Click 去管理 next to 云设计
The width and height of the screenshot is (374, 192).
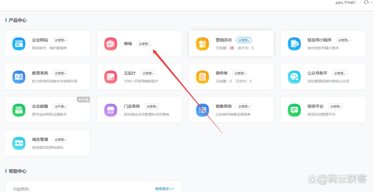tap(148, 73)
